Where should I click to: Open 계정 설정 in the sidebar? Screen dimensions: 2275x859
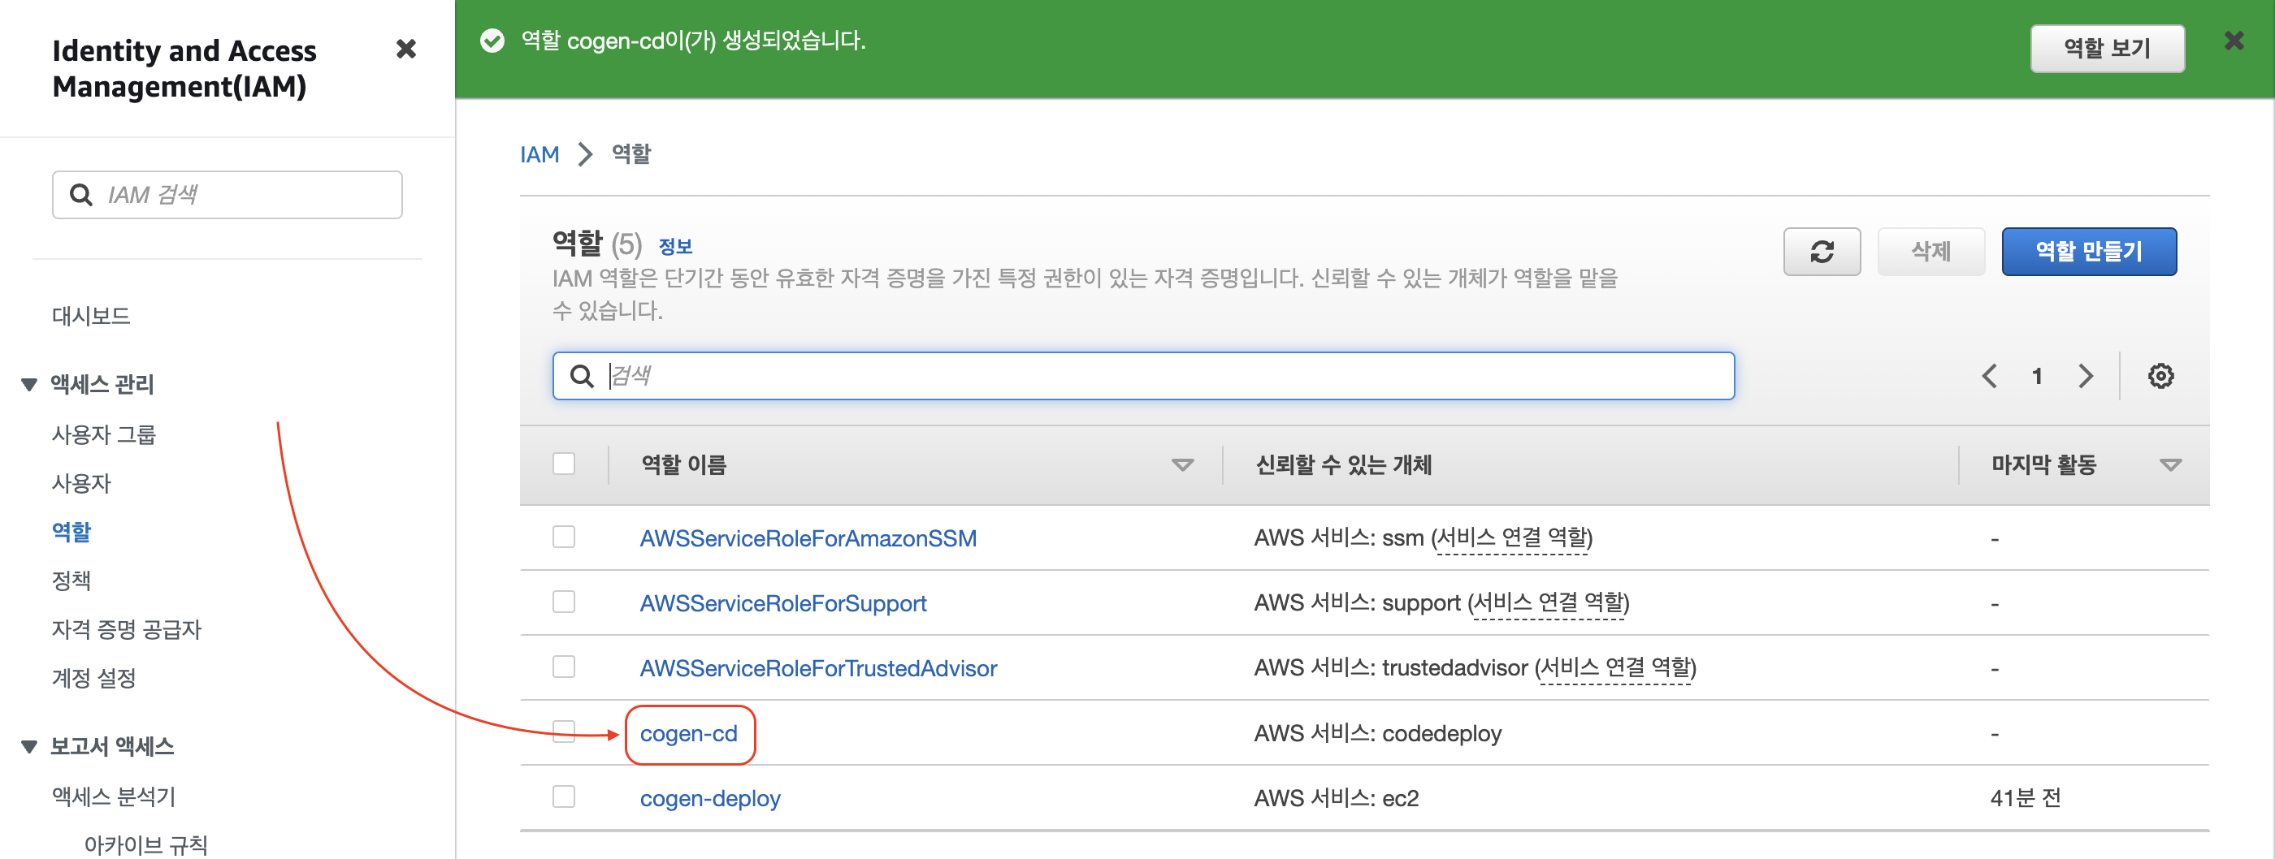pos(93,678)
